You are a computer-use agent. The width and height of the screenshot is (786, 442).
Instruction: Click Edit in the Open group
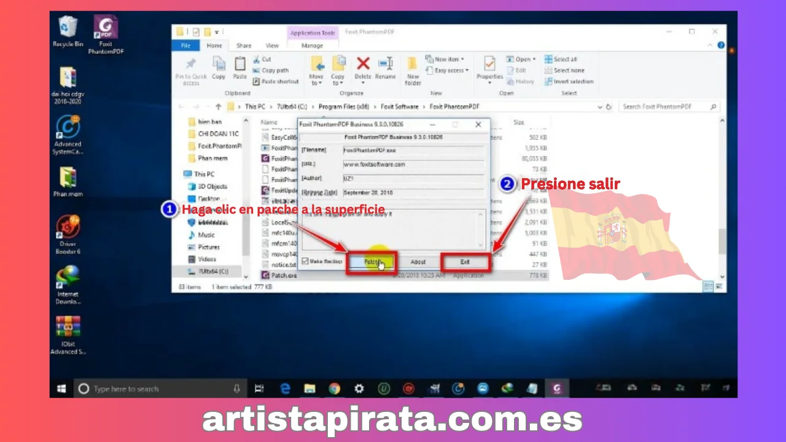coord(516,71)
